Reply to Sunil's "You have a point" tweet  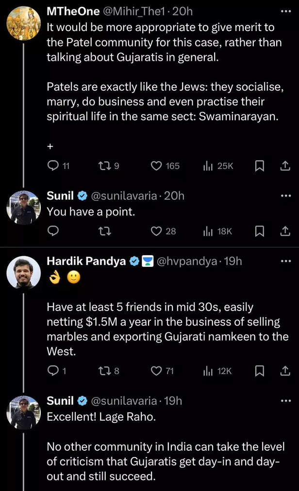coord(52,231)
